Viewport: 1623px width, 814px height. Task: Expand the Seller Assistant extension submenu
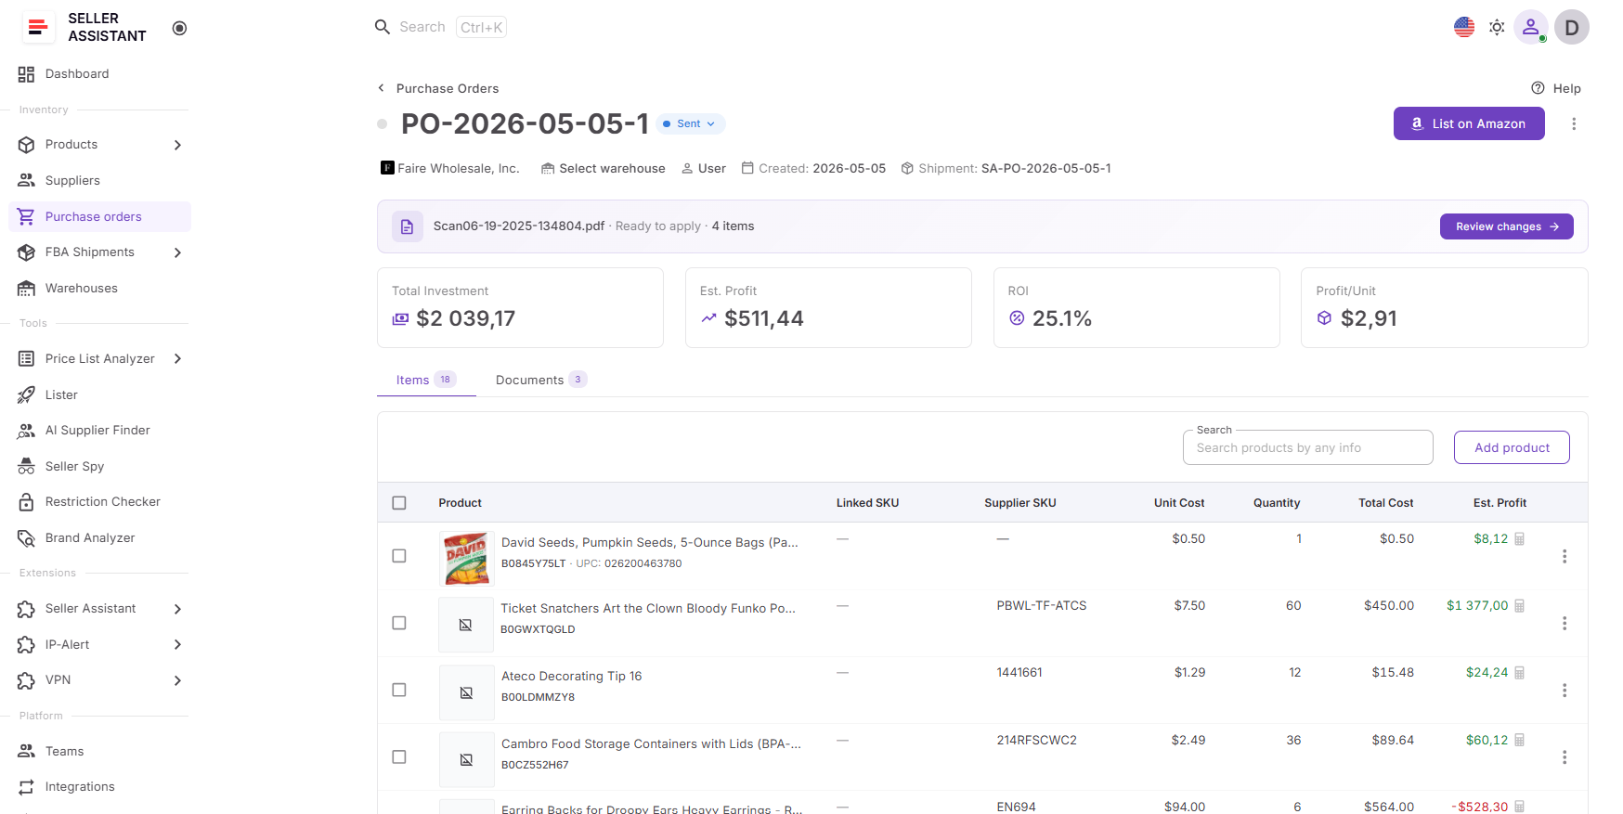pos(177,609)
